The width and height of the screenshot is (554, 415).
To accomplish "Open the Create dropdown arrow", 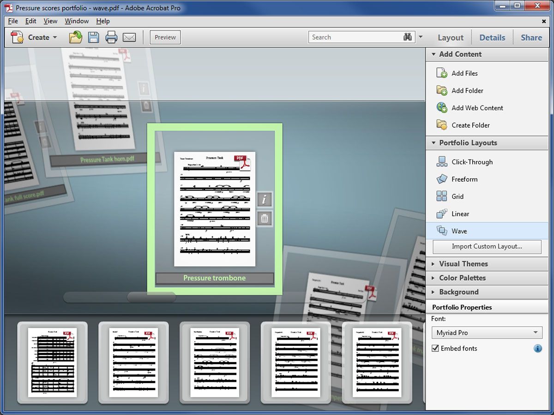I will point(55,37).
